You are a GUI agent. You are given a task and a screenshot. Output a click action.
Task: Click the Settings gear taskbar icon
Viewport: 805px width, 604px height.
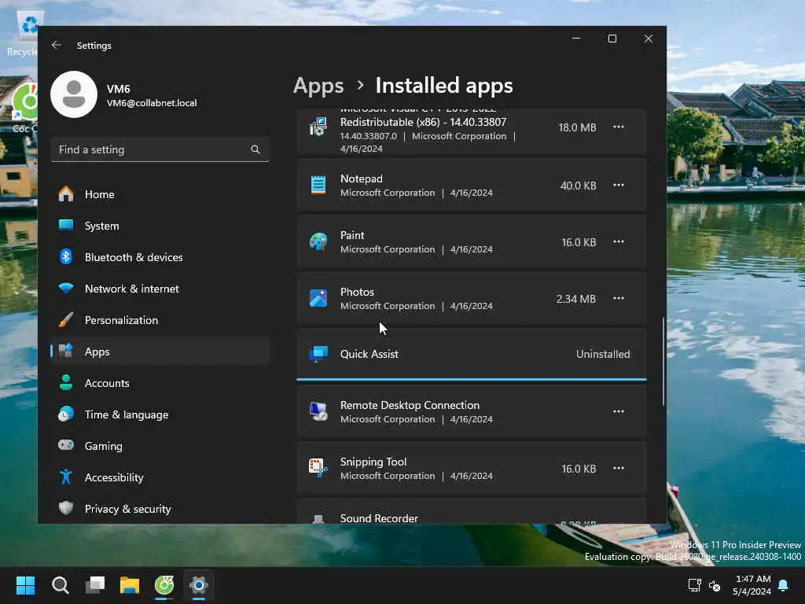(199, 585)
